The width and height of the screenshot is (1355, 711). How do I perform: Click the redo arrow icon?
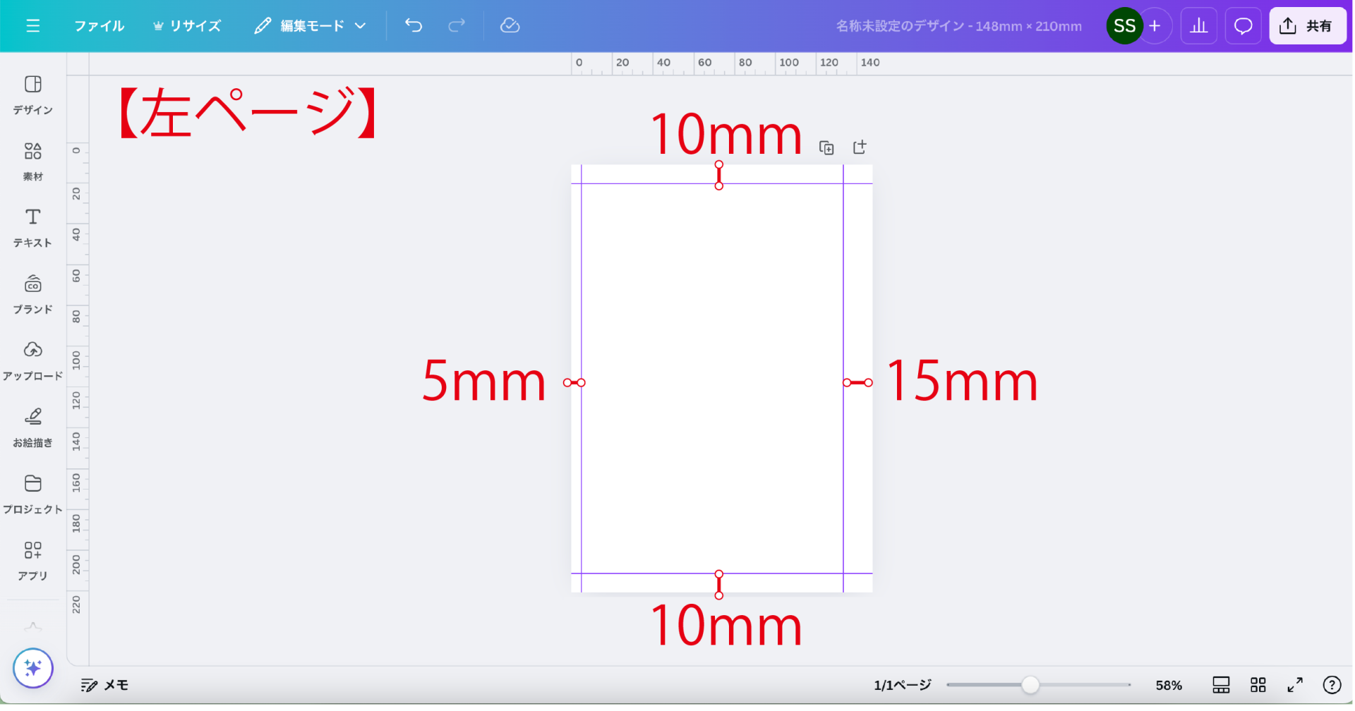click(x=457, y=26)
